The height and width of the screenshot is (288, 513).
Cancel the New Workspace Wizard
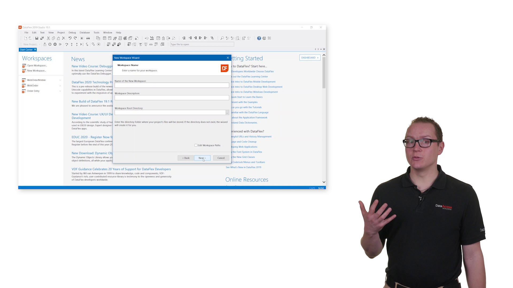point(221,158)
